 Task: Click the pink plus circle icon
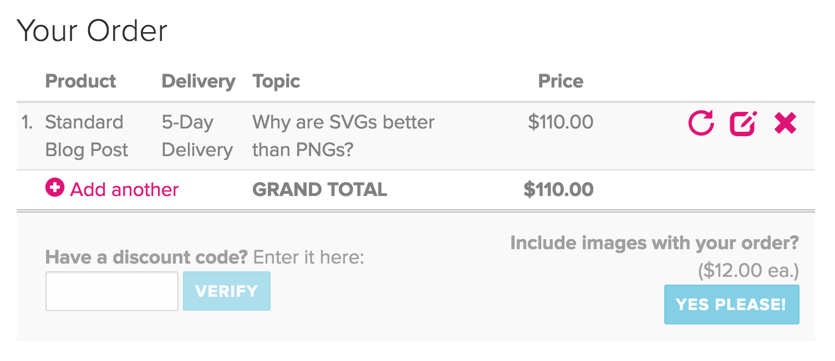[x=55, y=188]
